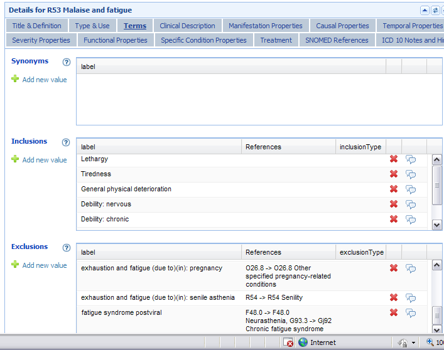Open Manifestation Properties tab
Screen dimensions: 444x350
[266, 26]
